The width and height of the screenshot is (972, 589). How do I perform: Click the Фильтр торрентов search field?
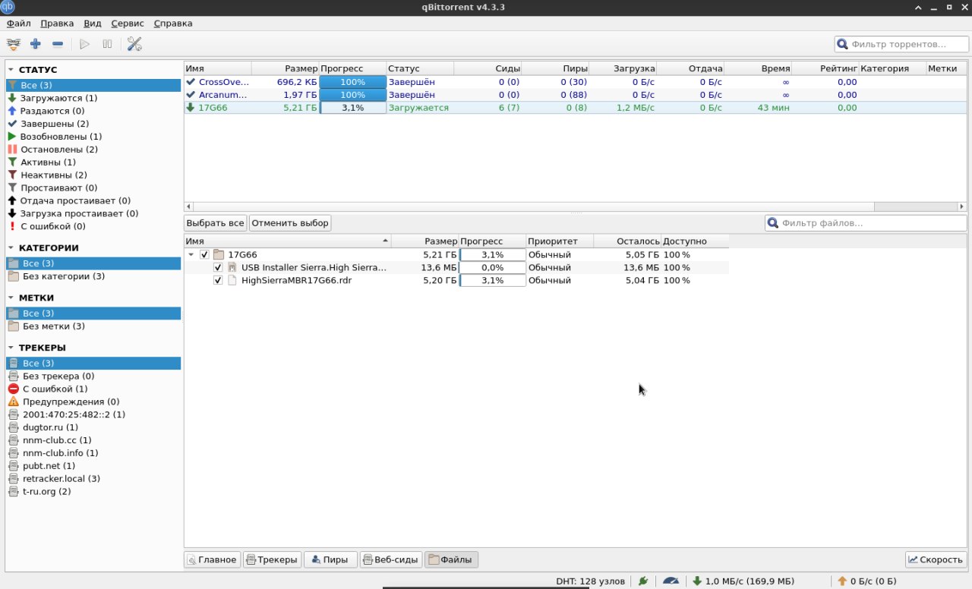[x=900, y=45]
